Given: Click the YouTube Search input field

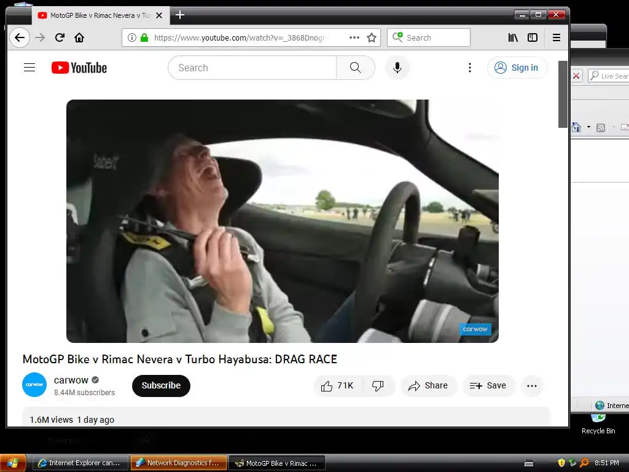Looking at the screenshot, I should tap(252, 68).
